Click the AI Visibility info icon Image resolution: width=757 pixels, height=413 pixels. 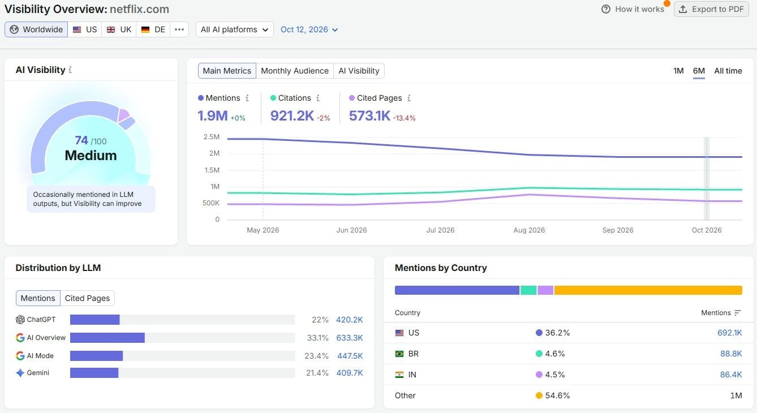(x=70, y=70)
